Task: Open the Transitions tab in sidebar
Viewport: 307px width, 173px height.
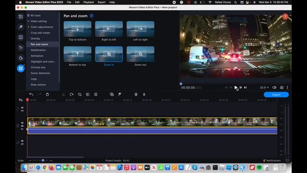Action: [x=21, y=37]
